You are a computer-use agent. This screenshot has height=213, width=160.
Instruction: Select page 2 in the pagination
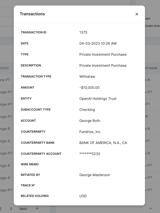1,209
